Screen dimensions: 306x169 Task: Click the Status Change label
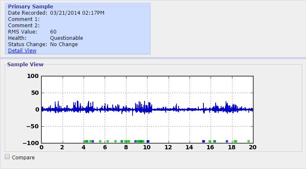pyautogui.click(x=27, y=44)
